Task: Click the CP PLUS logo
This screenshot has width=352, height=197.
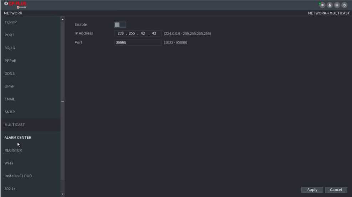Action: click(15, 5)
